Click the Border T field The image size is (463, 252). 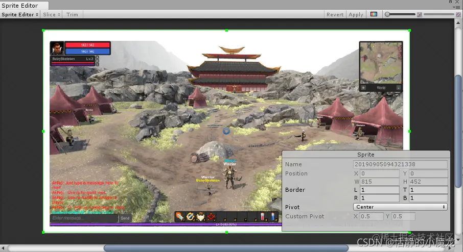(x=428, y=190)
